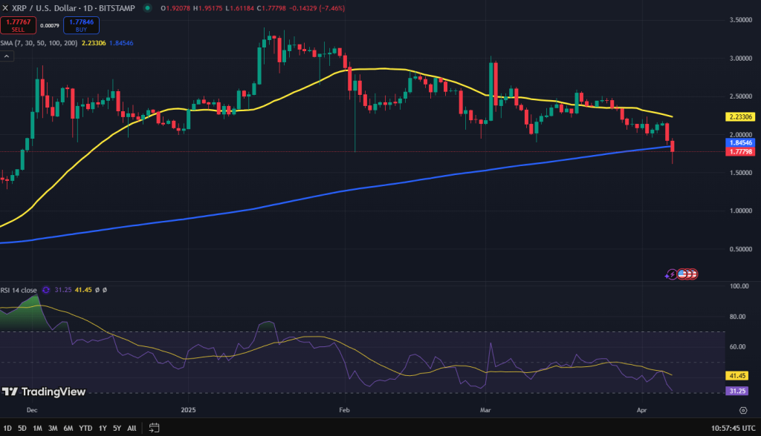Click the 3.50000 price scale value
This screenshot has width=761, height=436.
pyautogui.click(x=741, y=20)
